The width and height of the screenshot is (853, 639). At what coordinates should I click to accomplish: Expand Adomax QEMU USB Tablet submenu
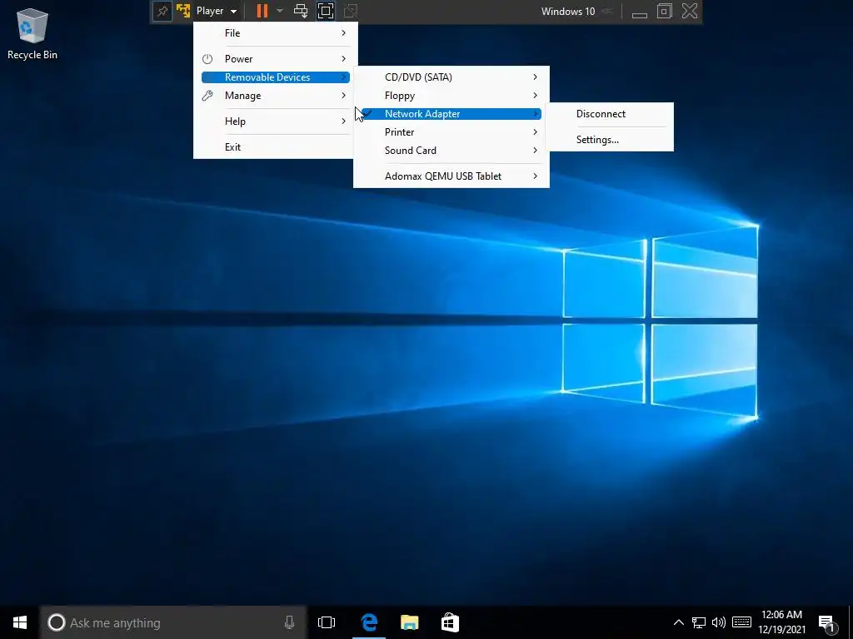tap(451, 176)
